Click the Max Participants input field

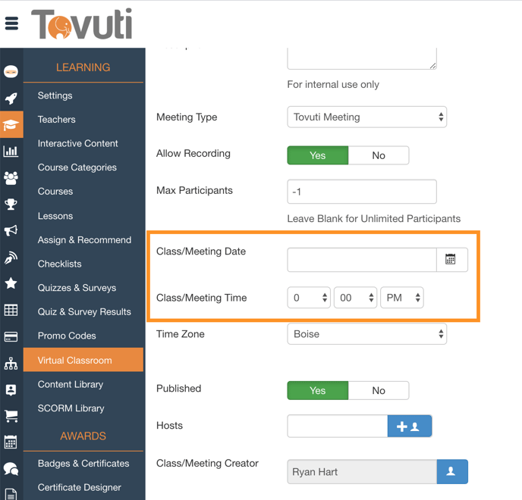tap(361, 192)
